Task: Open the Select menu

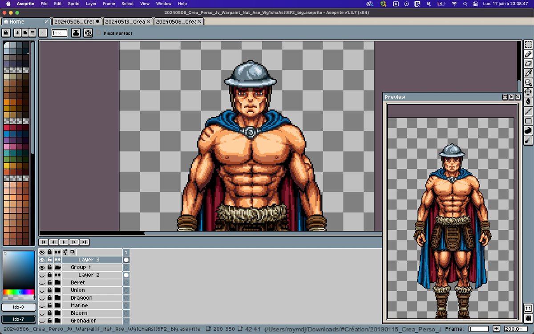Action: [x=127, y=4]
